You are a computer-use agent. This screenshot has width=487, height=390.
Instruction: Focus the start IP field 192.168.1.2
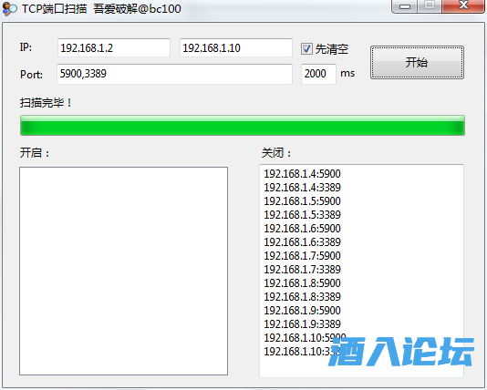114,47
